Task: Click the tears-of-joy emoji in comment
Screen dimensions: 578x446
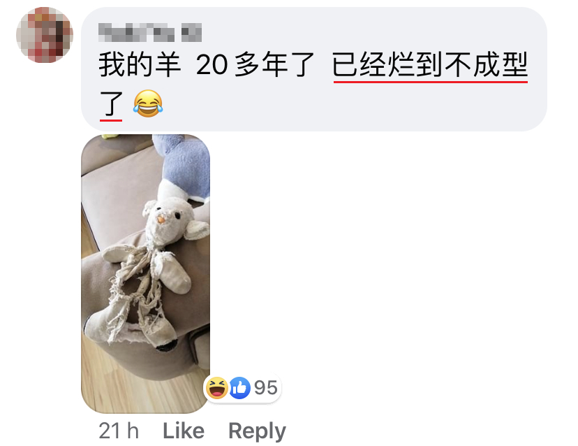Action: click(x=148, y=103)
